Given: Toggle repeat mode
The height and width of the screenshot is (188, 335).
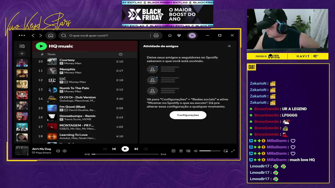Looking at the screenshot, I should 146,149.
